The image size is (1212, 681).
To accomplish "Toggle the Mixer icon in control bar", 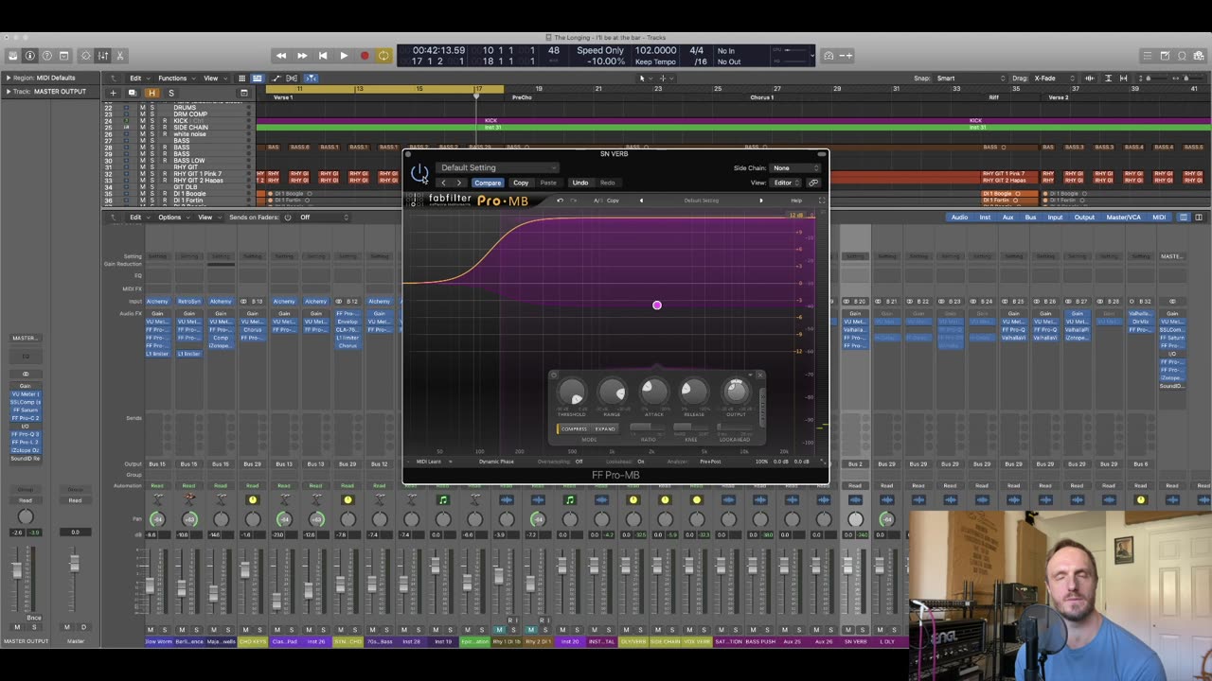I will click(103, 56).
